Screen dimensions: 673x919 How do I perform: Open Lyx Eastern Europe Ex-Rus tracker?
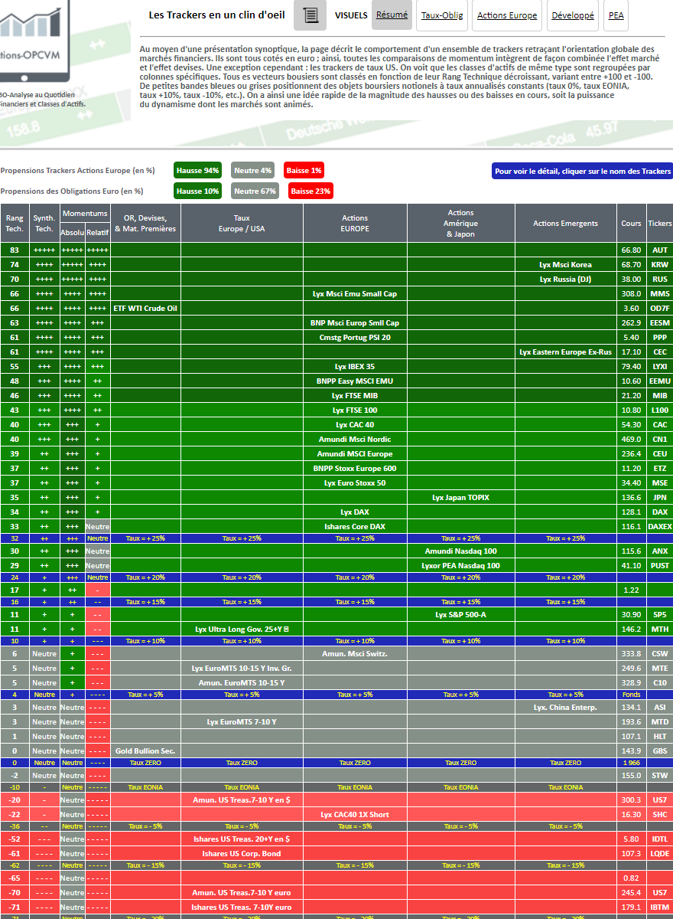coord(565,352)
